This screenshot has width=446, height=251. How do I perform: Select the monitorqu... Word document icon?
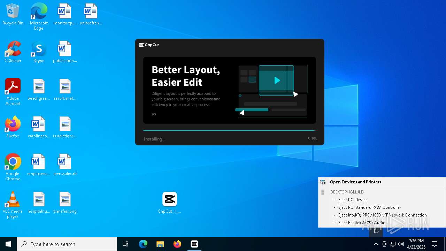[x=65, y=15]
